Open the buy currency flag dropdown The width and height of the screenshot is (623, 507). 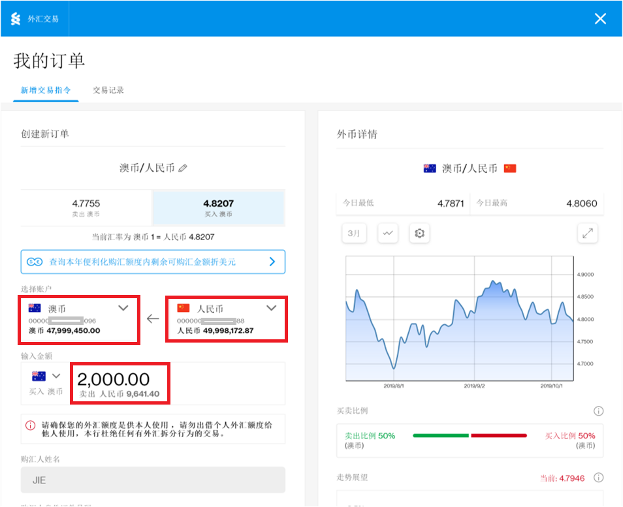tap(46, 376)
